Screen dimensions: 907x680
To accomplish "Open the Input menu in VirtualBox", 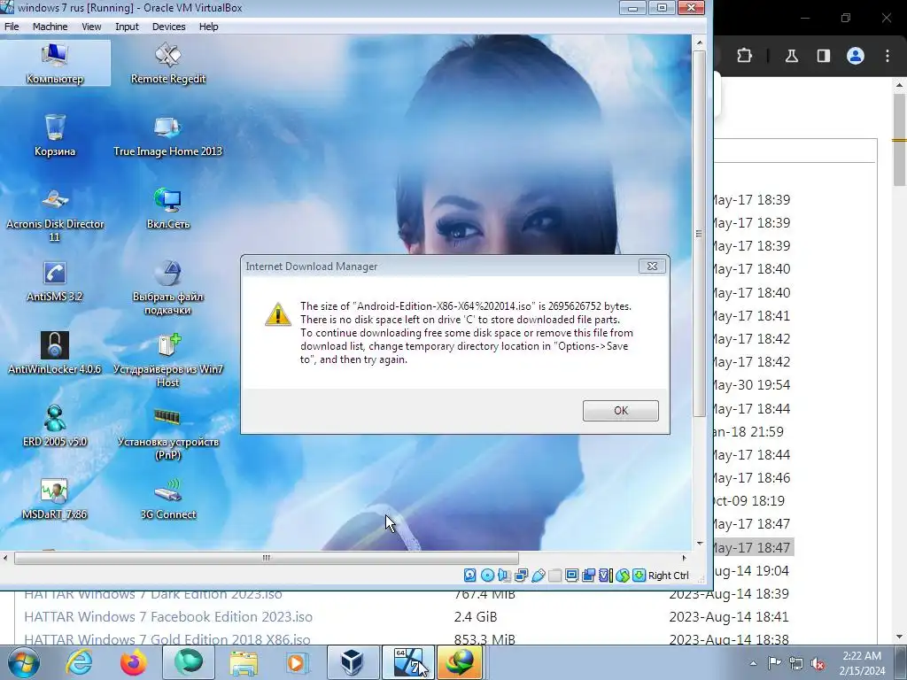I will 127,27.
